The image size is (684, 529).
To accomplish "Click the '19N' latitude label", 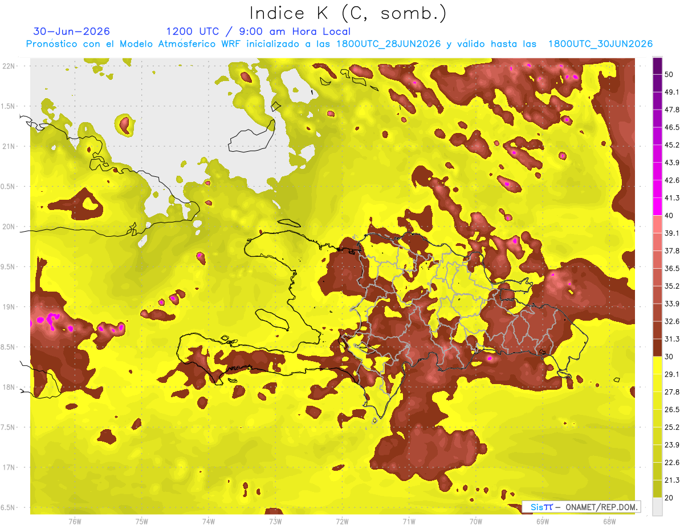I will (9, 307).
